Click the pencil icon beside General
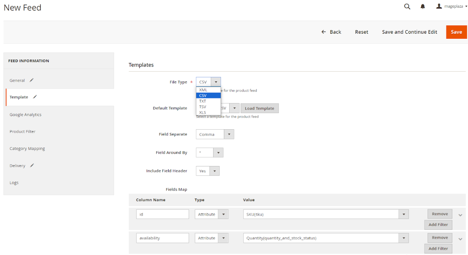The height and width of the screenshot is (255, 468). click(32, 80)
